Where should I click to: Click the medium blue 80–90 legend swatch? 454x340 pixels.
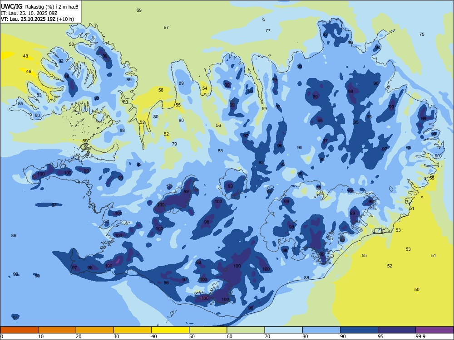click(321, 330)
